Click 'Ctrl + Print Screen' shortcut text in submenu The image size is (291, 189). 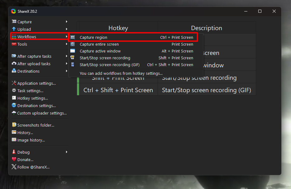pos(176,37)
